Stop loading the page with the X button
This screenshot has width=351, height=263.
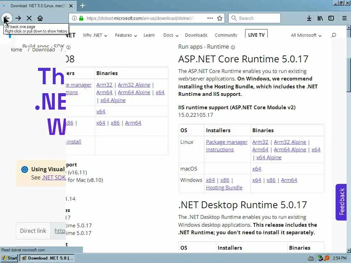click(x=29, y=18)
